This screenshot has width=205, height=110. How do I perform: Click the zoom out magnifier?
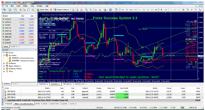coord(90,10)
